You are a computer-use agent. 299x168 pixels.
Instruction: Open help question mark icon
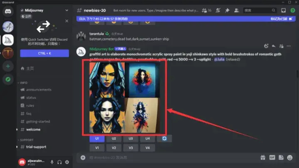293,10
